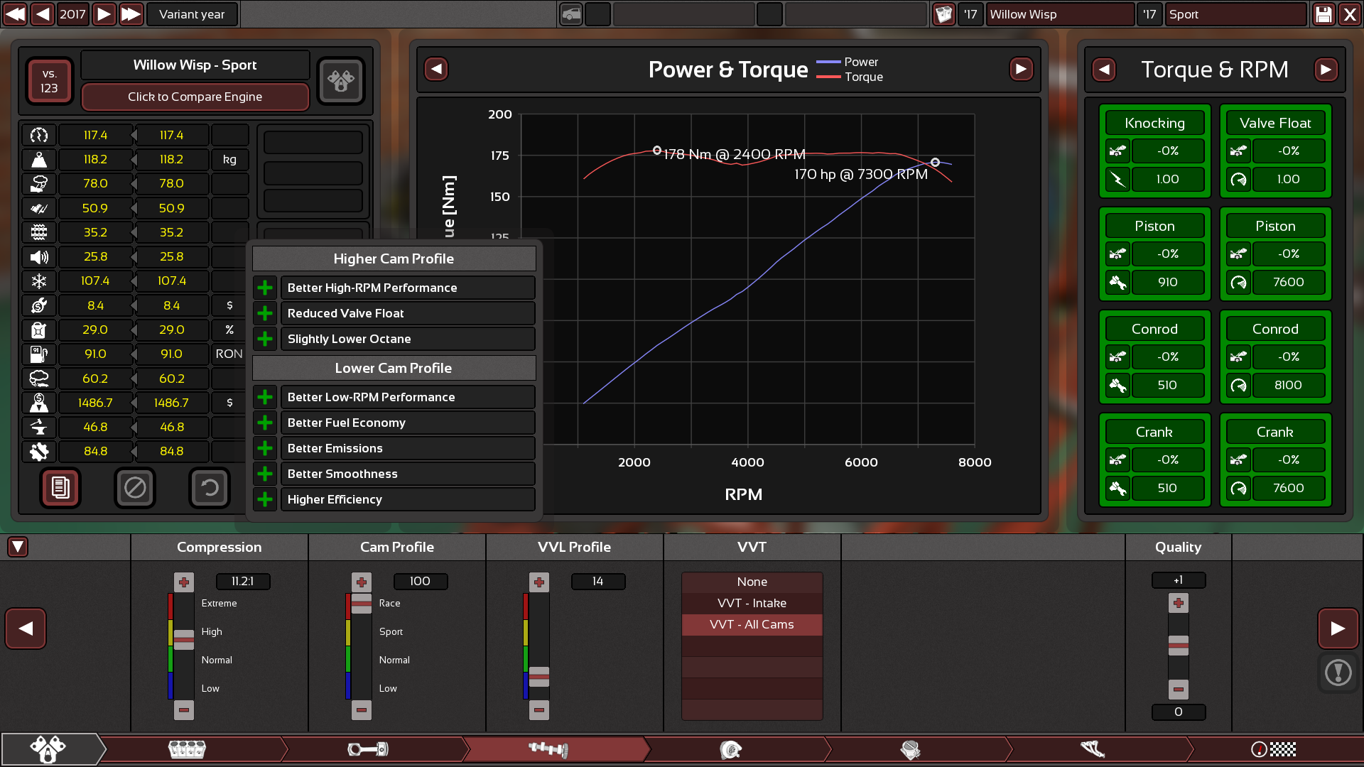Show next graph after Power & Torque

(1021, 69)
